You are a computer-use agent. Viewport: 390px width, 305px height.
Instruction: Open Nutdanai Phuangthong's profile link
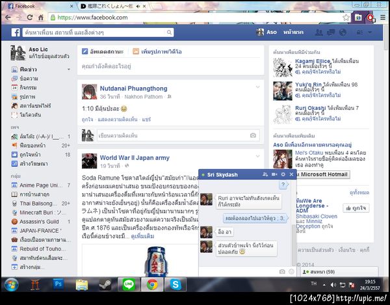[133, 88]
